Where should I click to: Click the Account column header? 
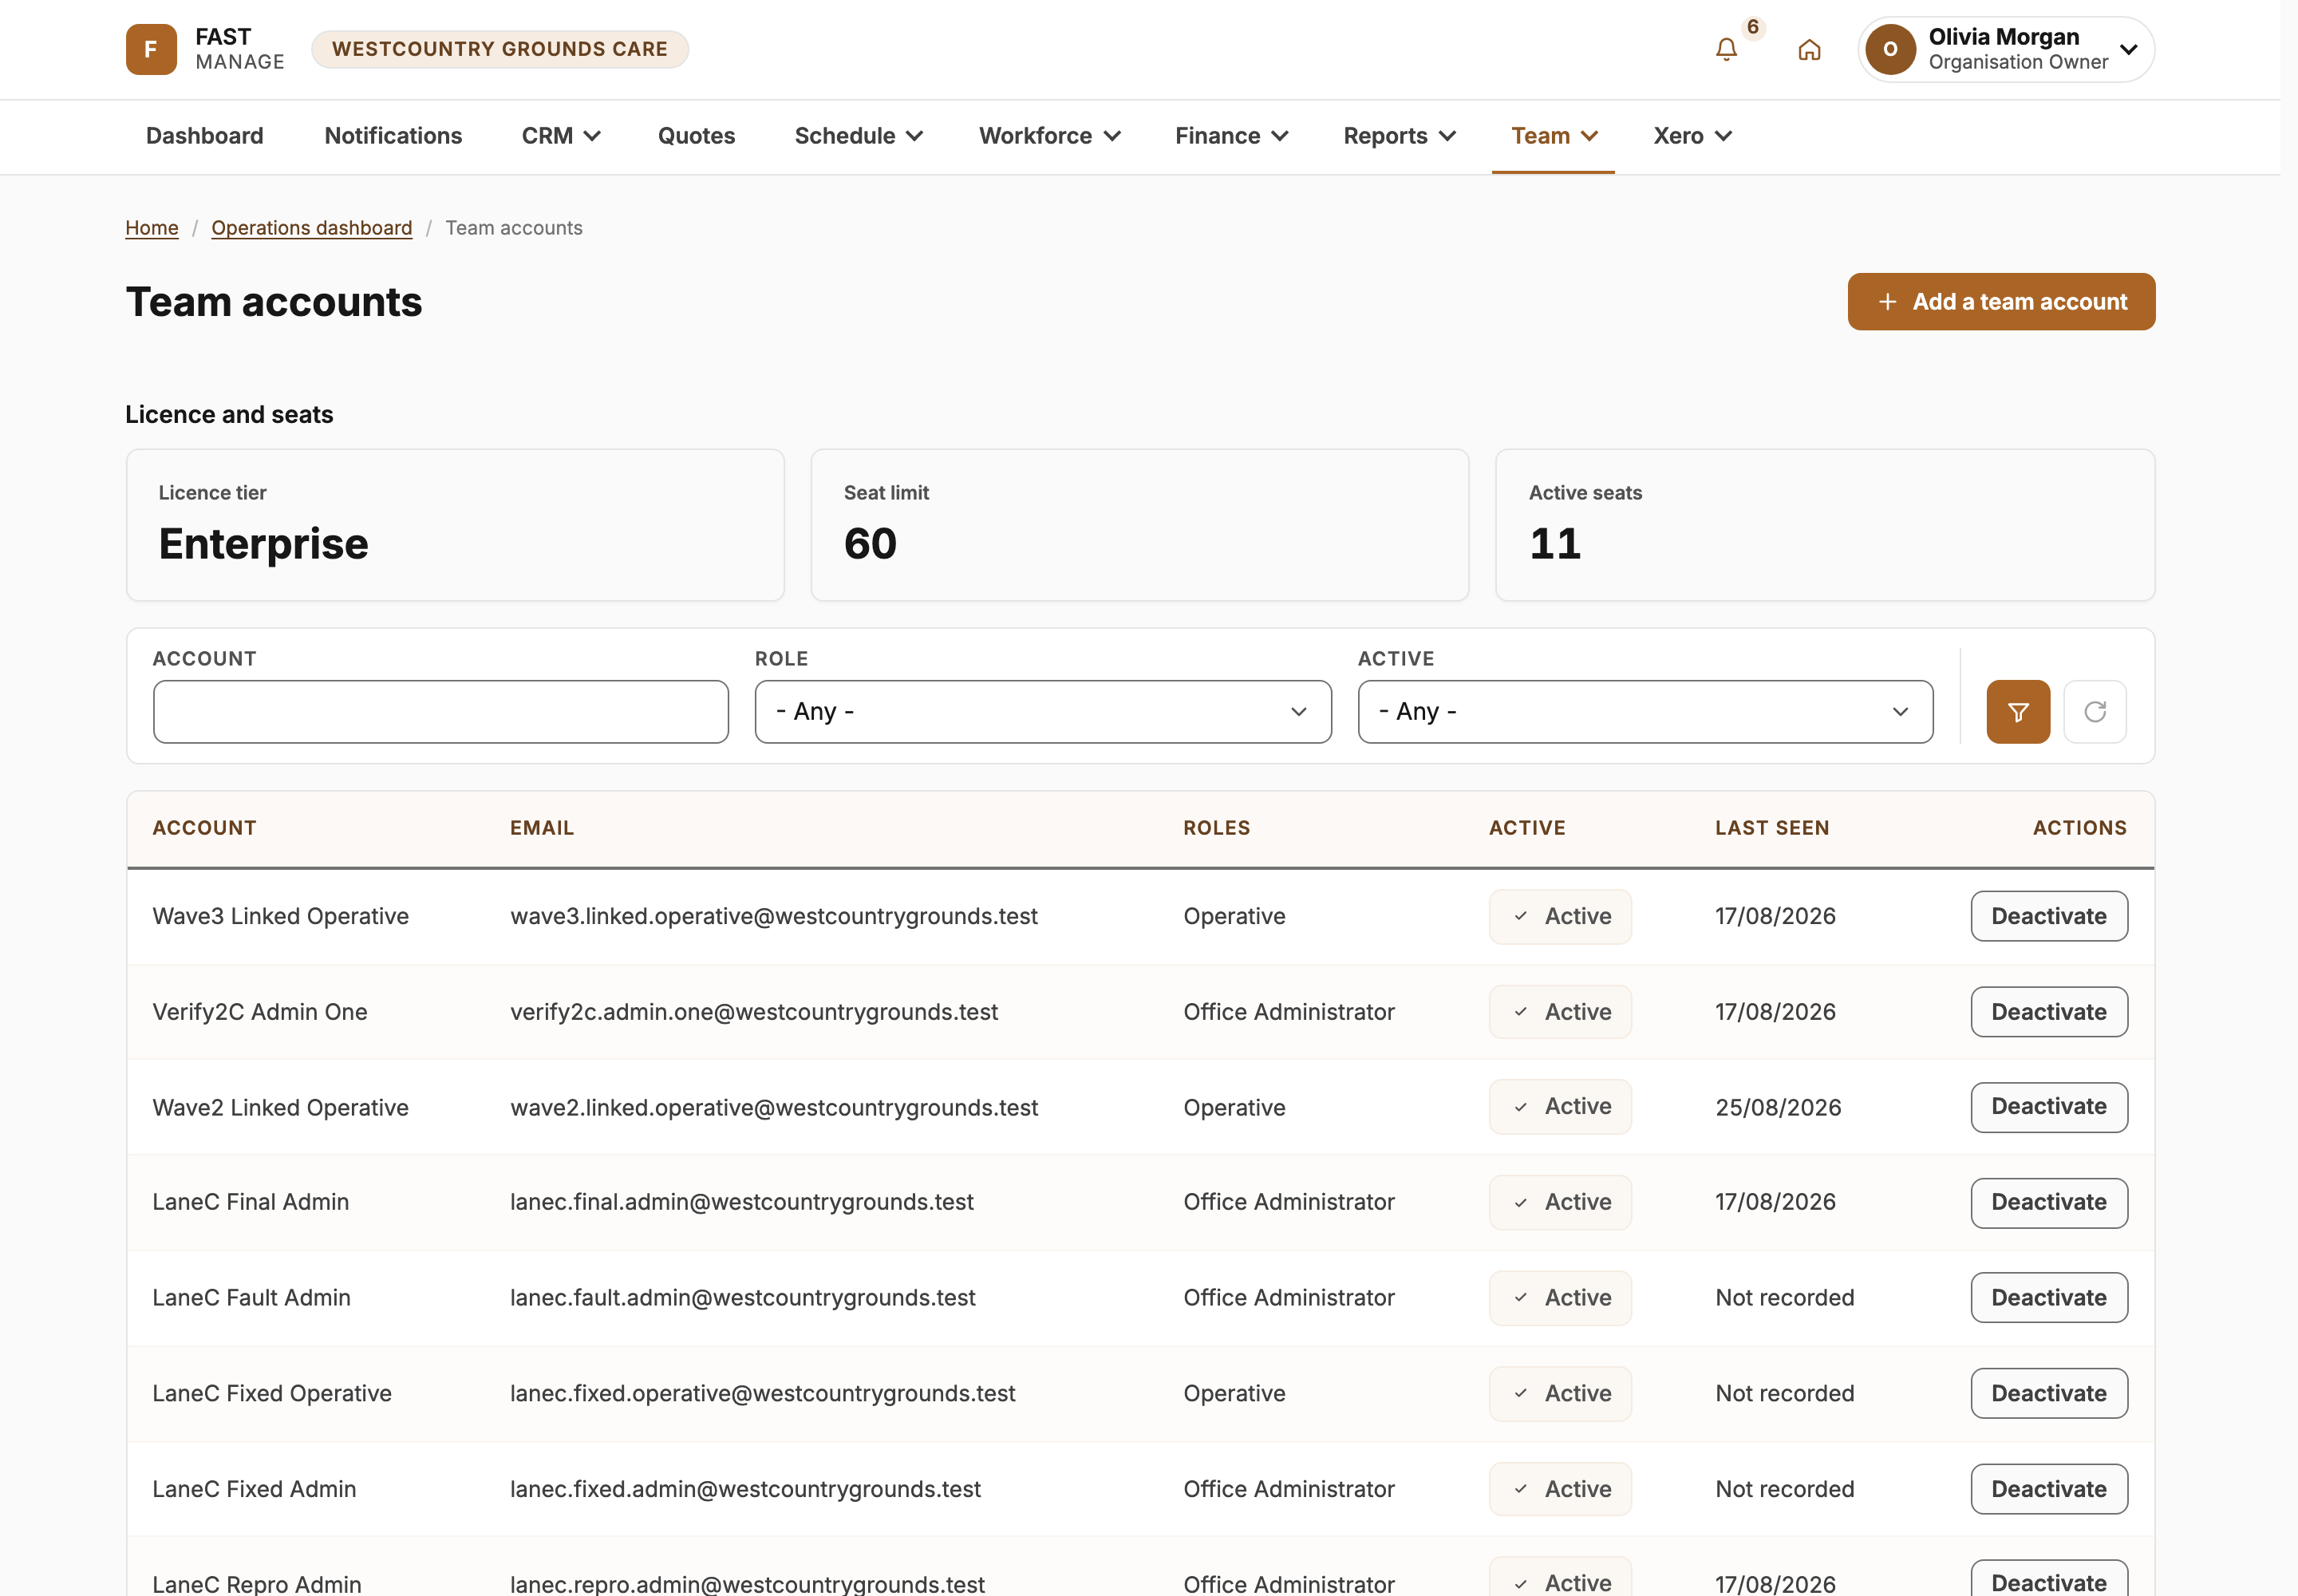pyautogui.click(x=204, y=828)
